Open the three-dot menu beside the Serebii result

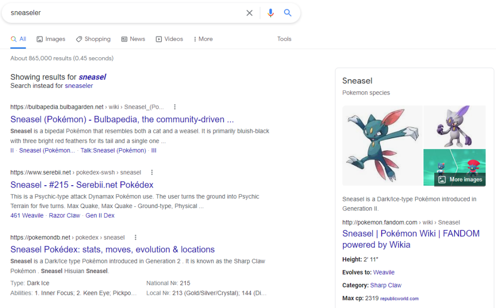[152, 172]
